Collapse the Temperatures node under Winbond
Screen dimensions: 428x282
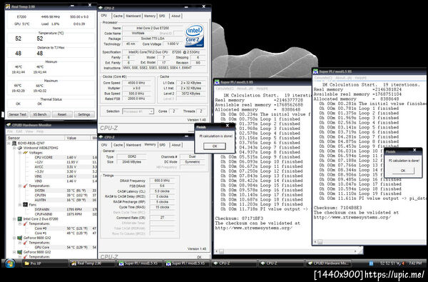pyautogui.click(x=20, y=186)
